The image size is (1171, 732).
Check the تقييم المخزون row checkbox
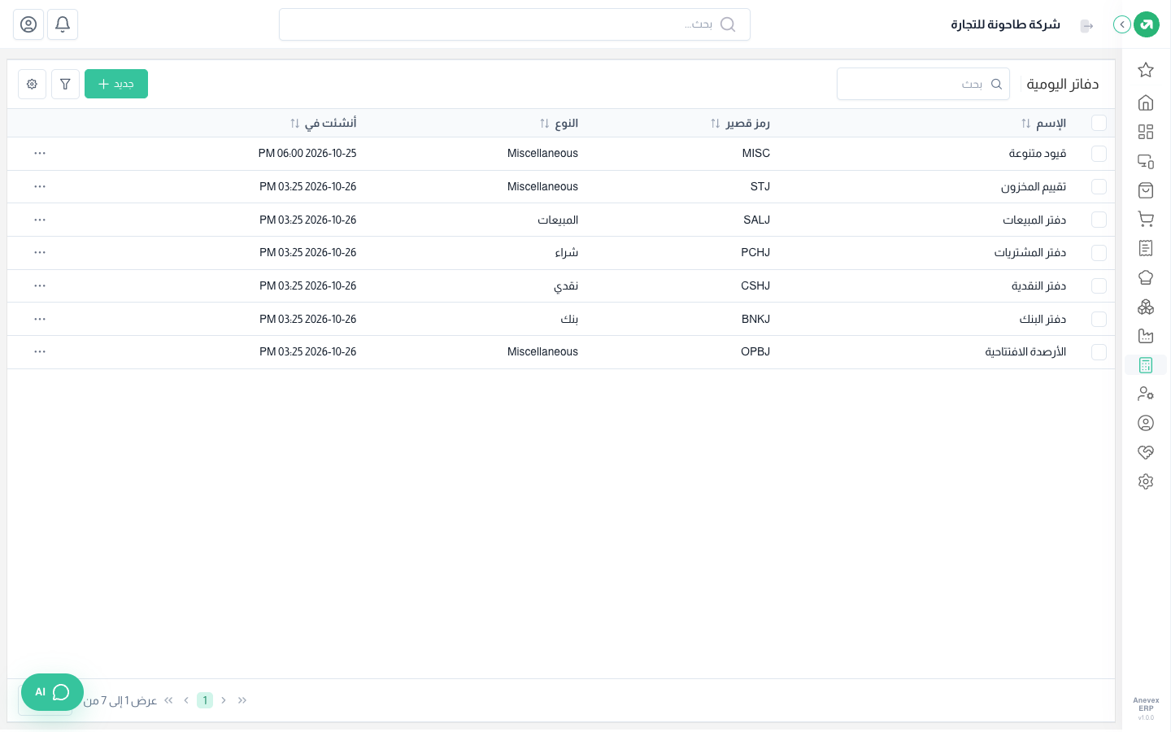1099,186
